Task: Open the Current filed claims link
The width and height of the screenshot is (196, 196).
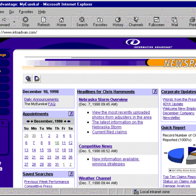Action: pyautogui.click(x=110, y=132)
